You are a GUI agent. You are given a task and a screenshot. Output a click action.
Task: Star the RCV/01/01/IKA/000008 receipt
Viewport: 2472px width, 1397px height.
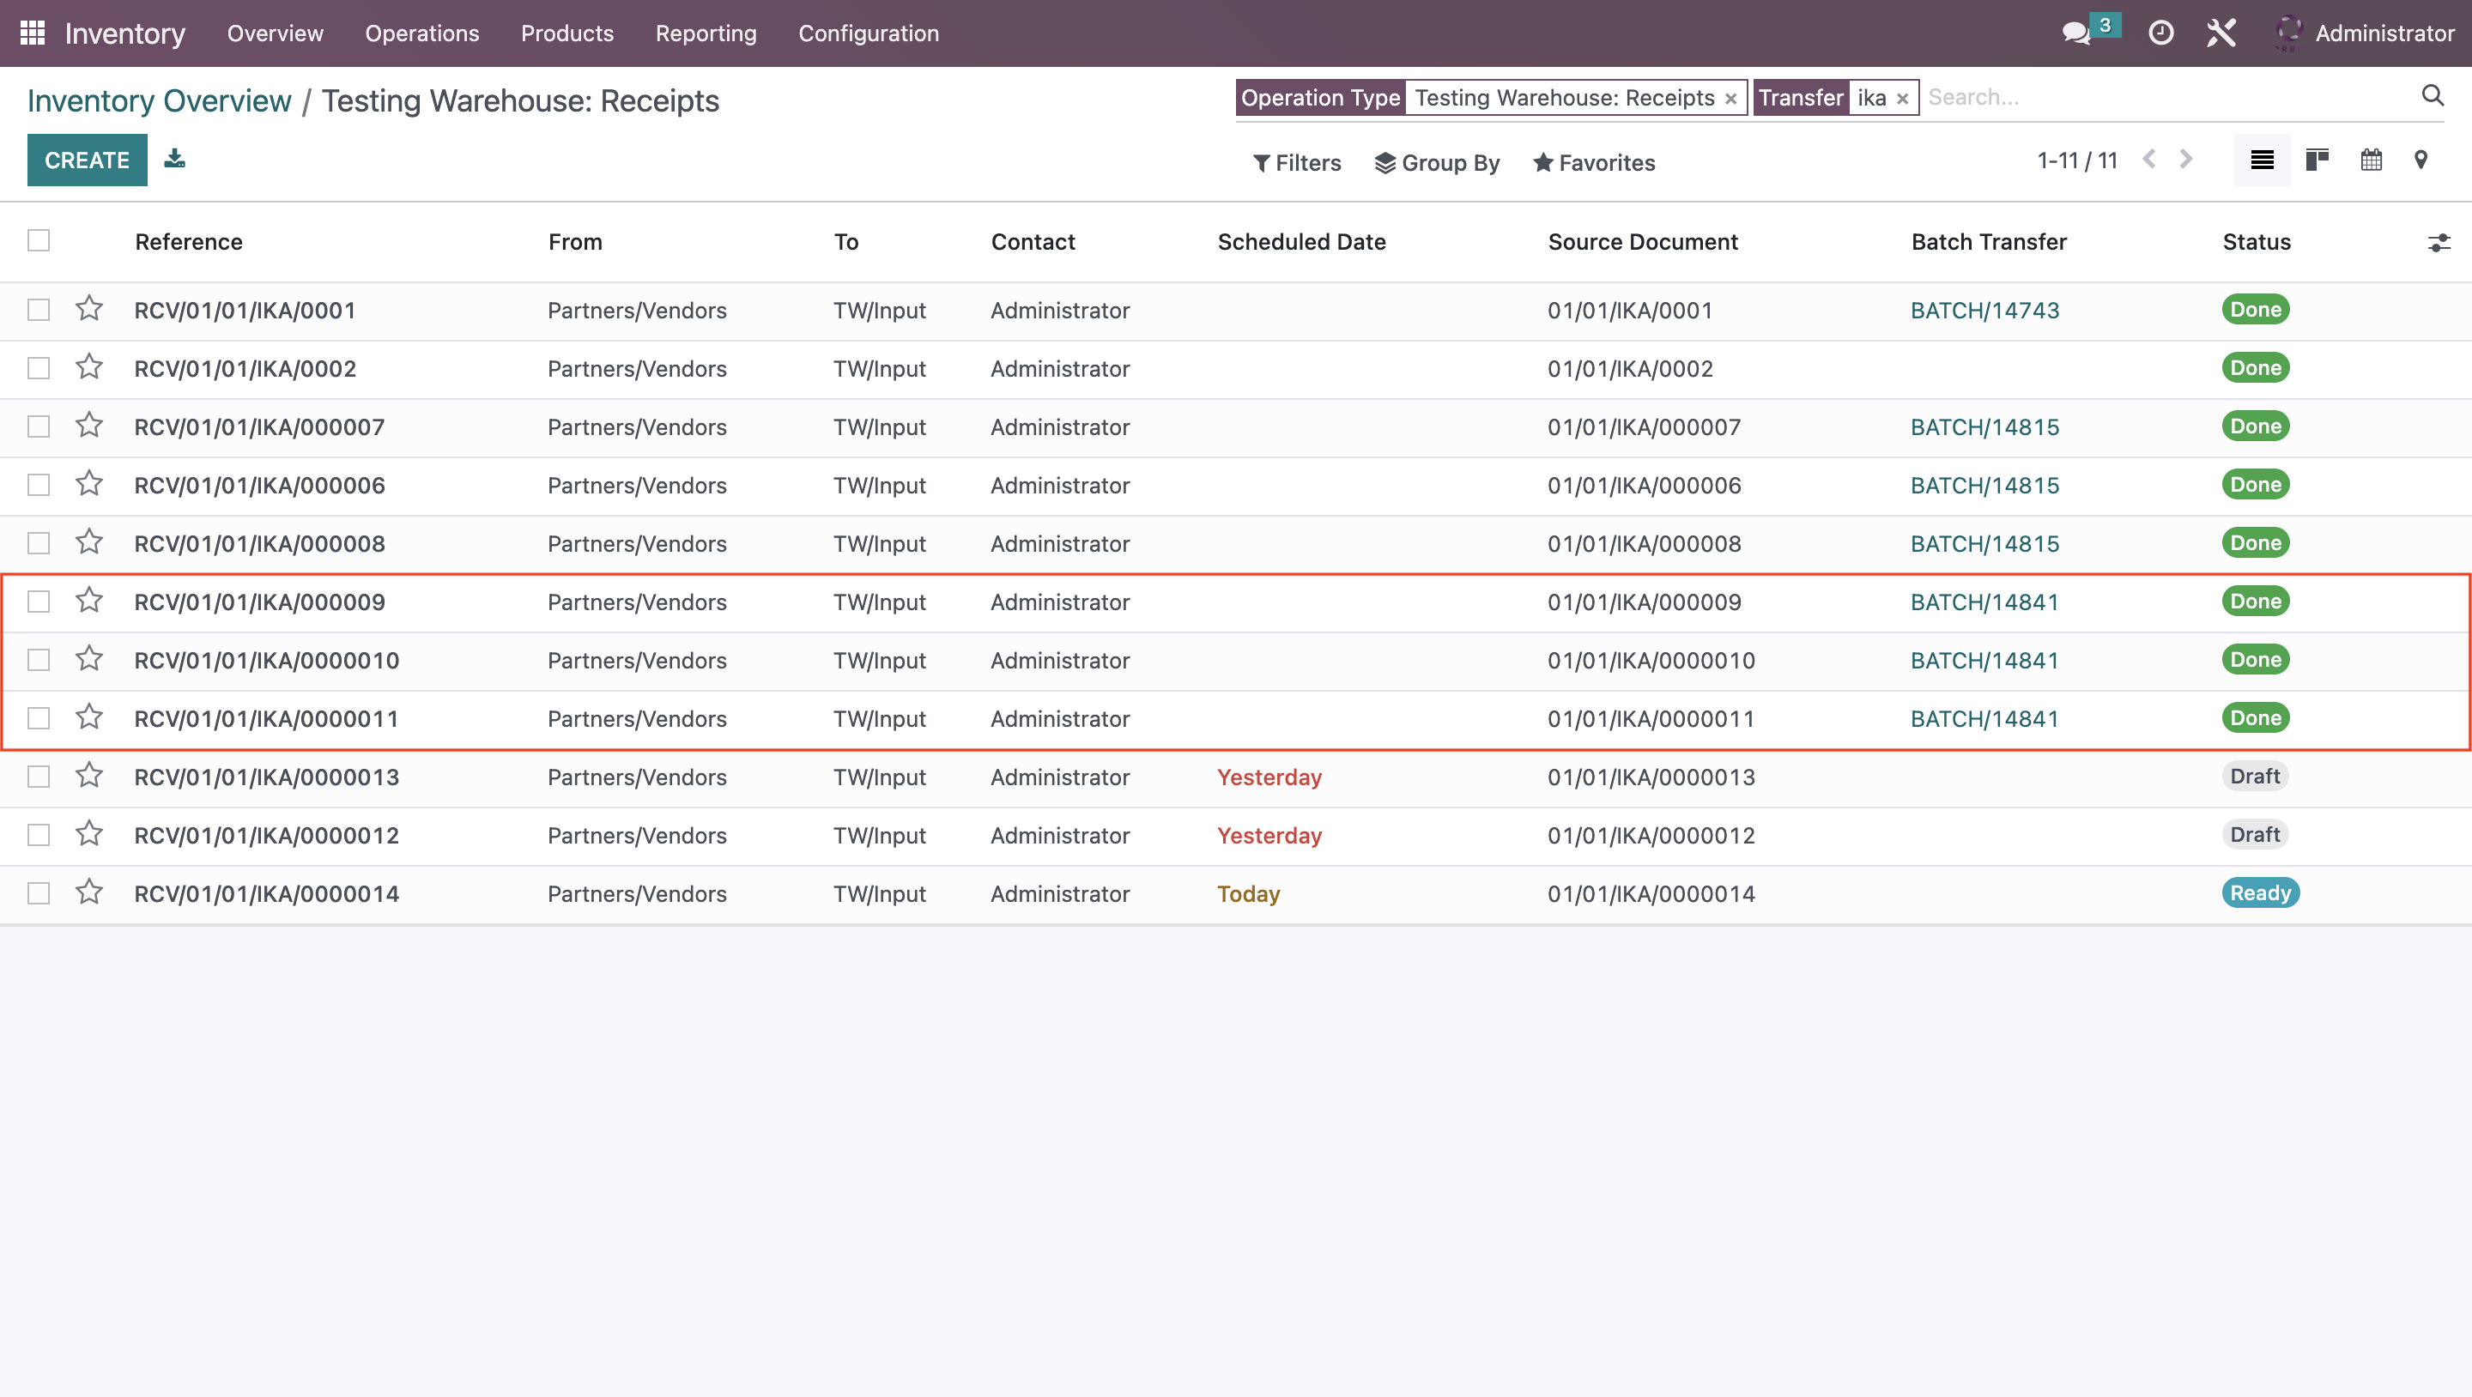89,543
